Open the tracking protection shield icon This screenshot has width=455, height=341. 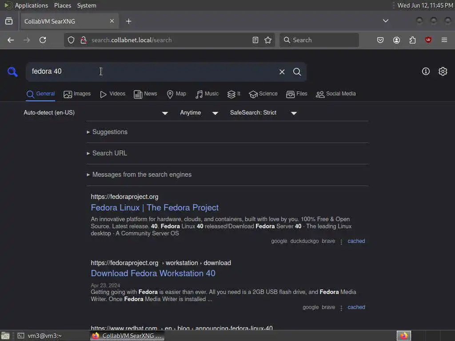[71, 40]
